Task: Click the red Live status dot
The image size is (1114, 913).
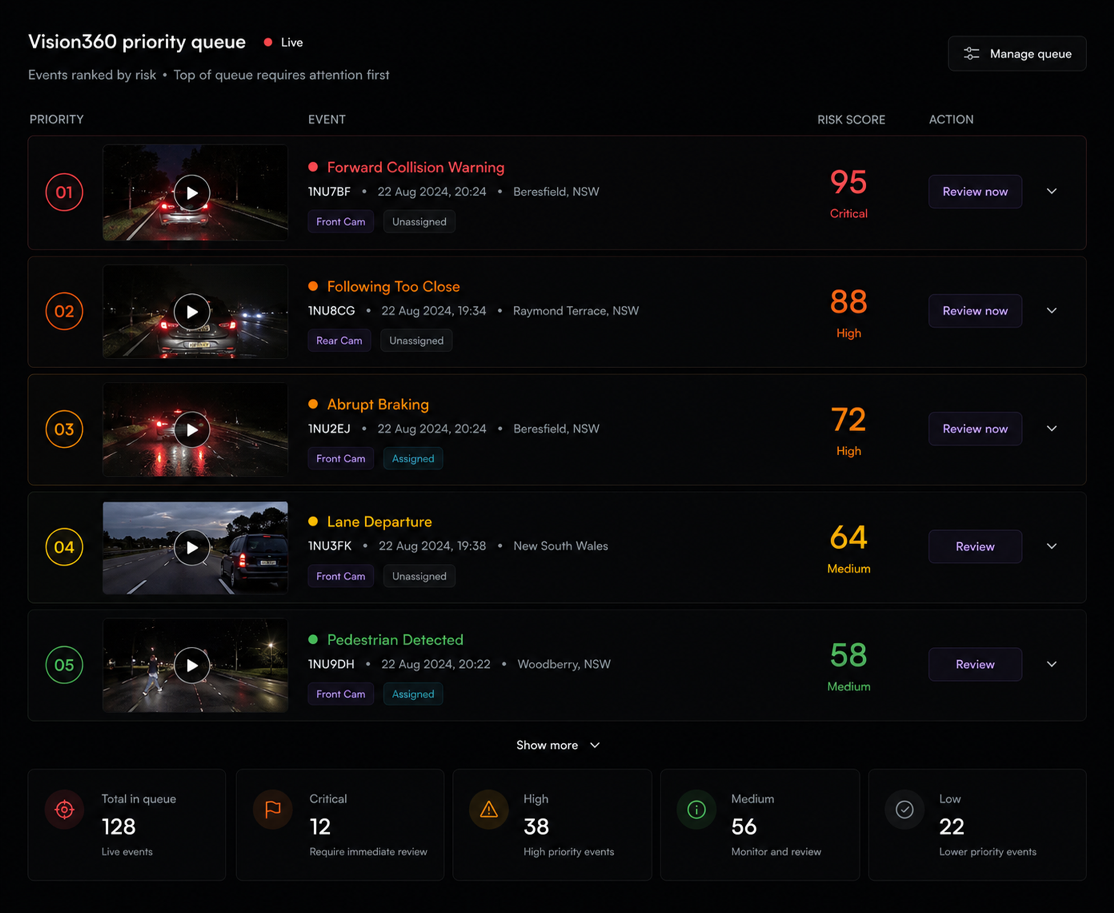Action: (x=268, y=42)
